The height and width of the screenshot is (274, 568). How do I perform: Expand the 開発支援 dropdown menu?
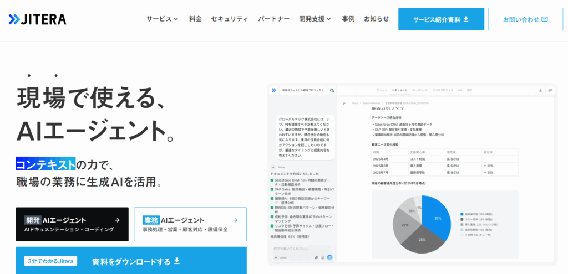[315, 19]
